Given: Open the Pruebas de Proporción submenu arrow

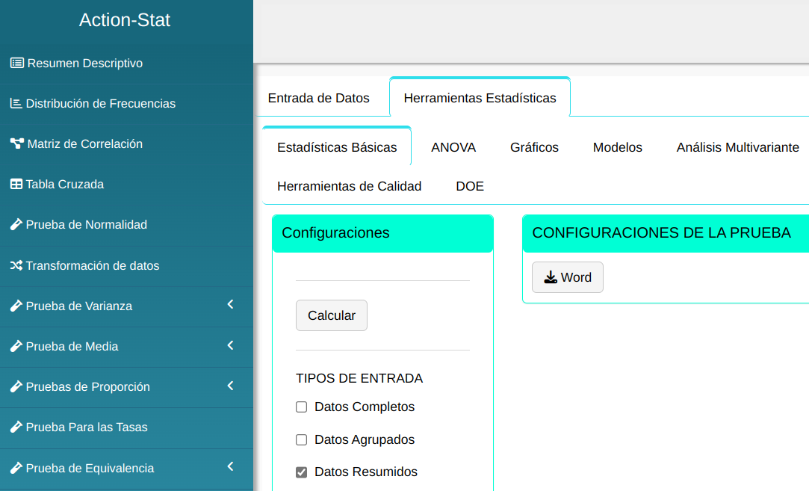Looking at the screenshot, I should 230,386.
